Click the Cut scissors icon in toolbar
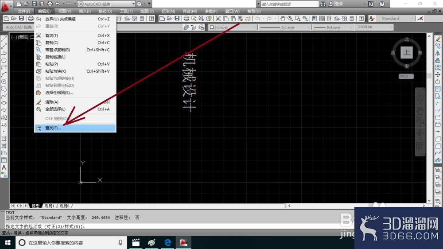Image resolution: width=443 pixels, height=249 pixels. point(218,19)
